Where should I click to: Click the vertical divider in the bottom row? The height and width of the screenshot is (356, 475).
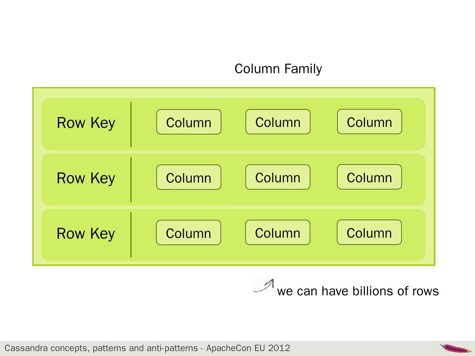click(x=131, y=235)
